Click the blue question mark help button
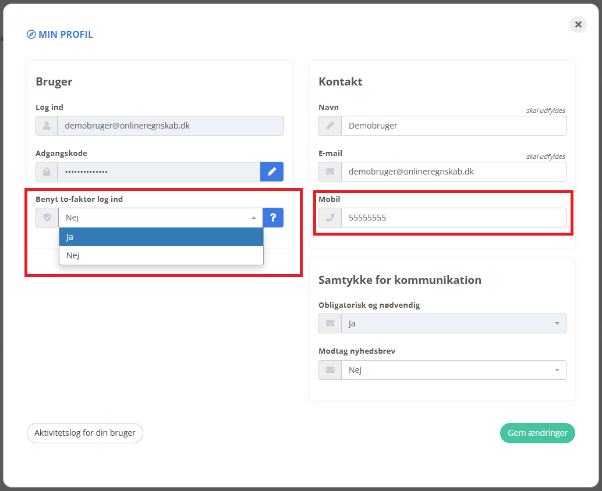This screenshot has width=602, height=491. pos(273,218)
